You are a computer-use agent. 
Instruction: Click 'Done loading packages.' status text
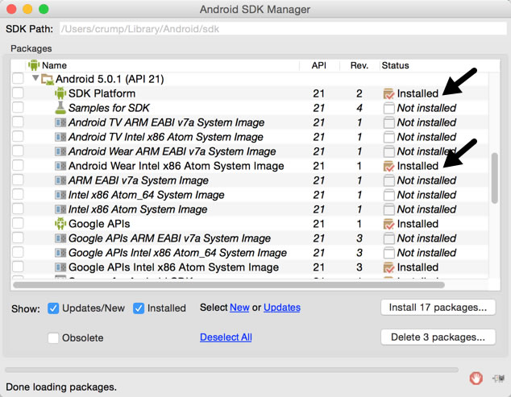point(61,387)
